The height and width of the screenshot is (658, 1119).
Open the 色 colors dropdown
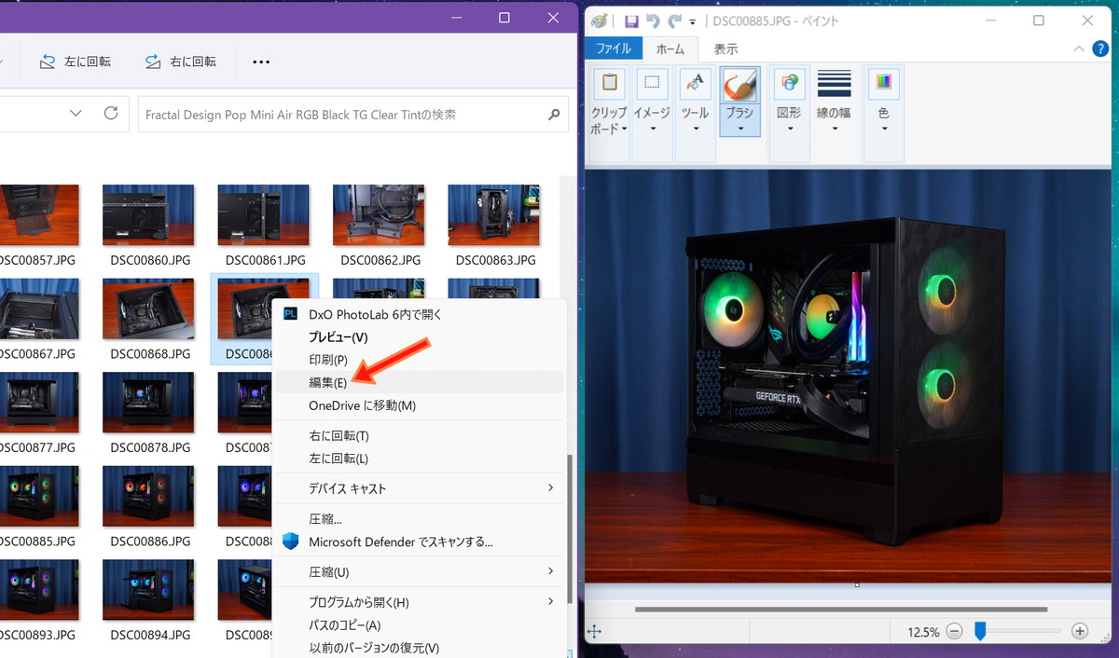(883, 114)
